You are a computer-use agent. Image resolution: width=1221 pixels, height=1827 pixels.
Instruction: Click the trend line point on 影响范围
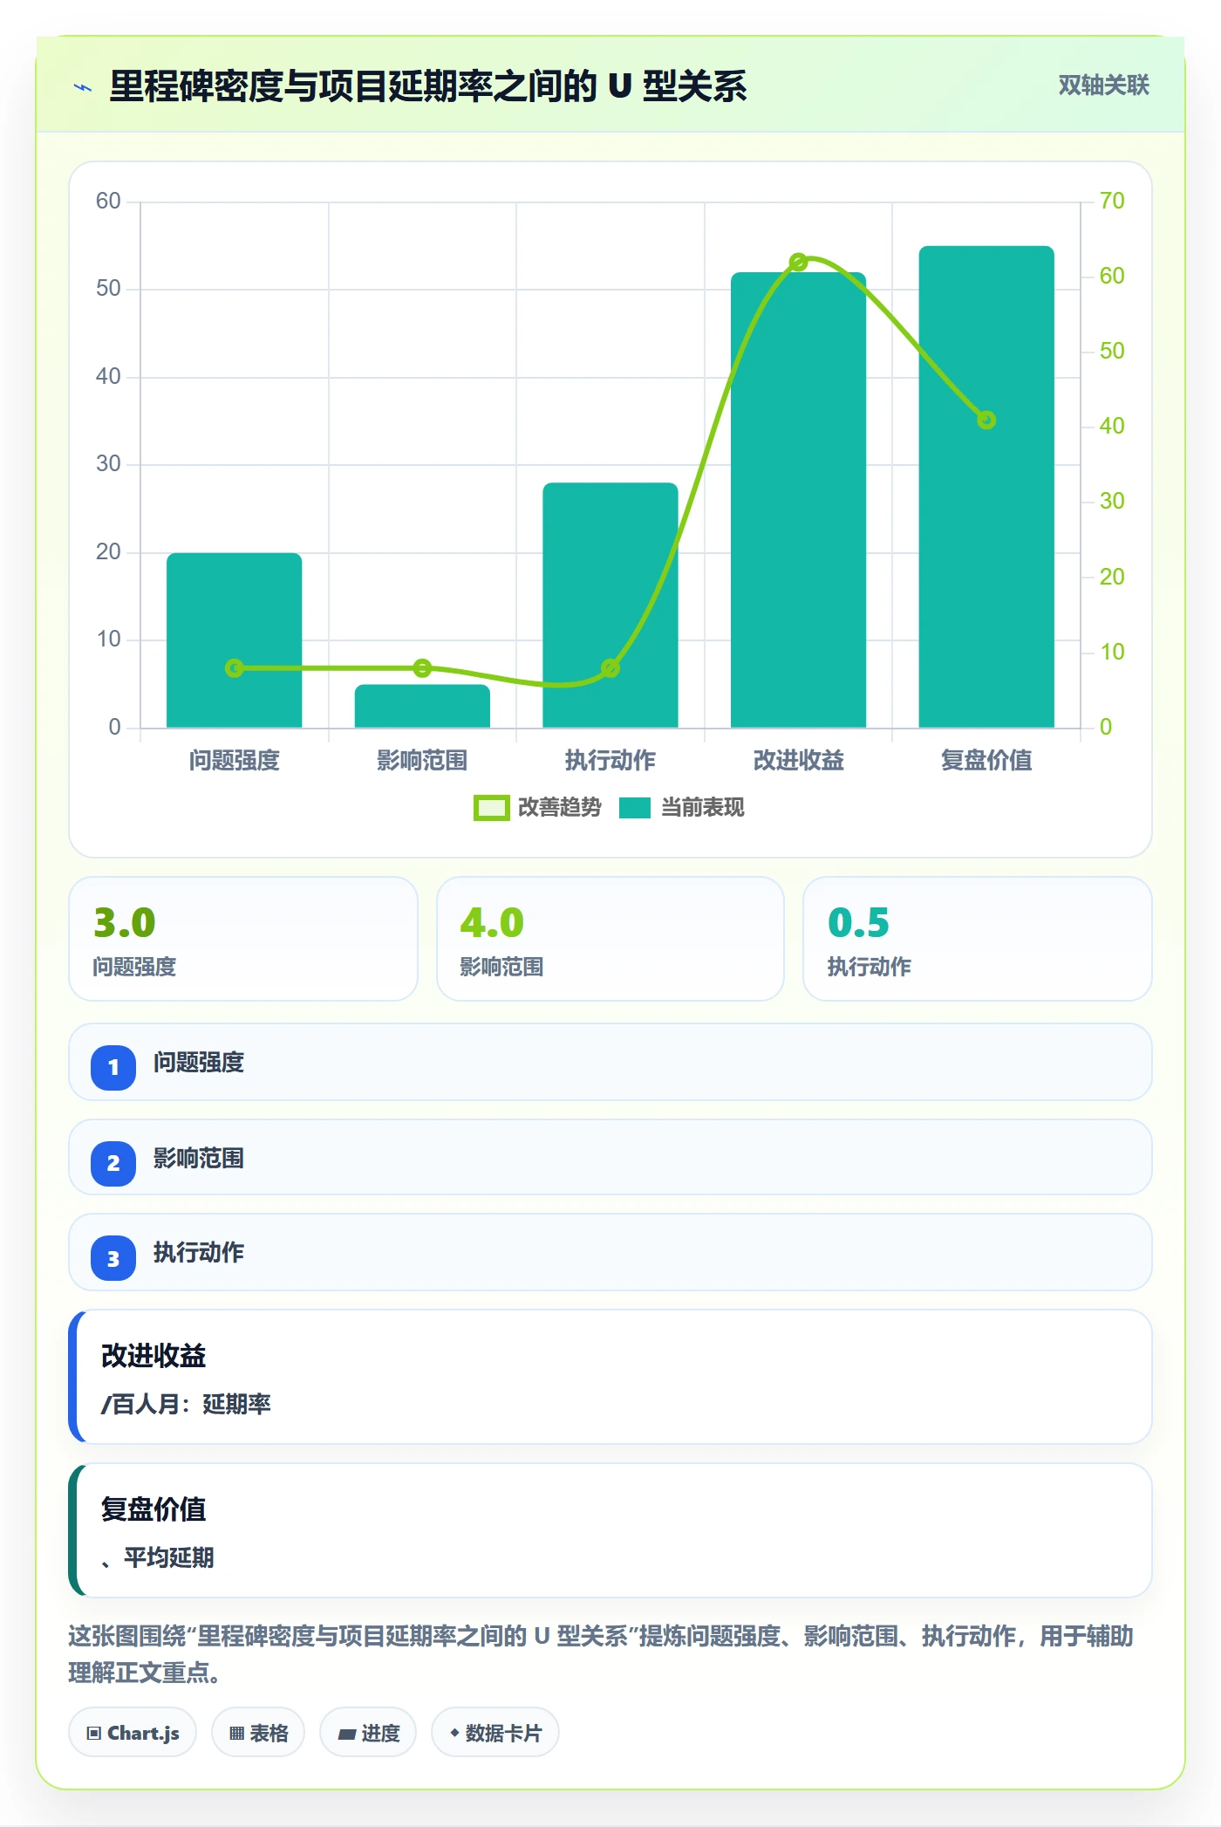[x=422, y=668]
